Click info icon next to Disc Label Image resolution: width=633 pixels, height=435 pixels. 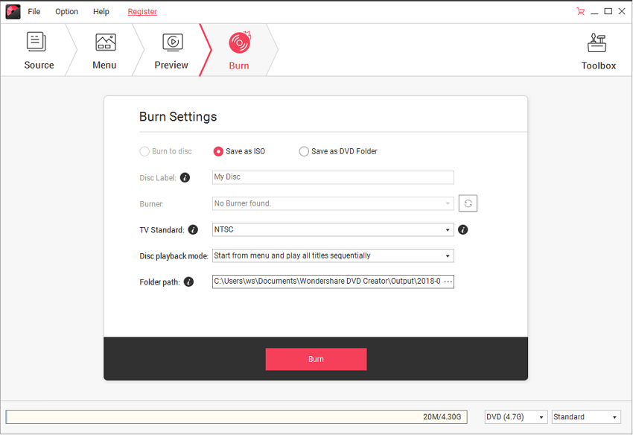pos(185,178)
